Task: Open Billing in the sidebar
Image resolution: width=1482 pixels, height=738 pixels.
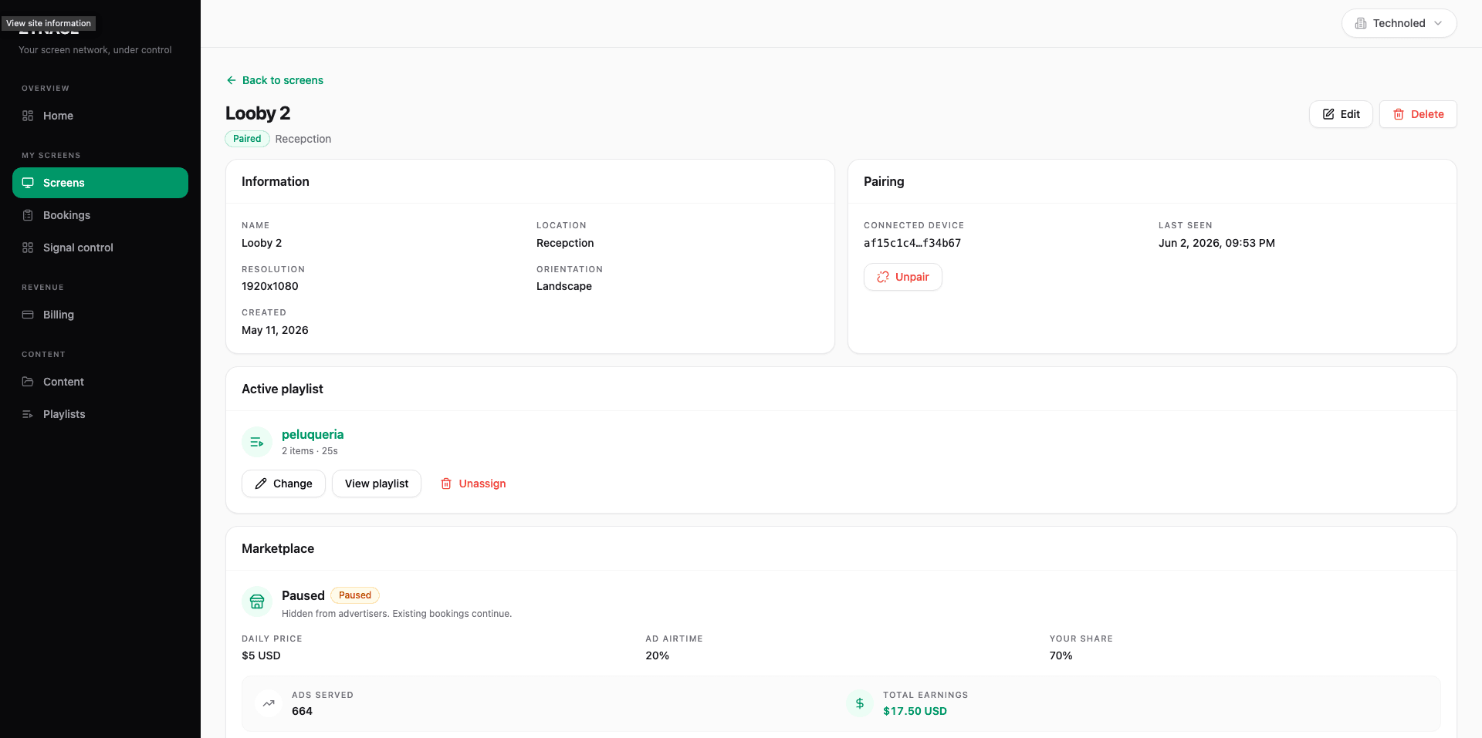Action: (100, 315)
